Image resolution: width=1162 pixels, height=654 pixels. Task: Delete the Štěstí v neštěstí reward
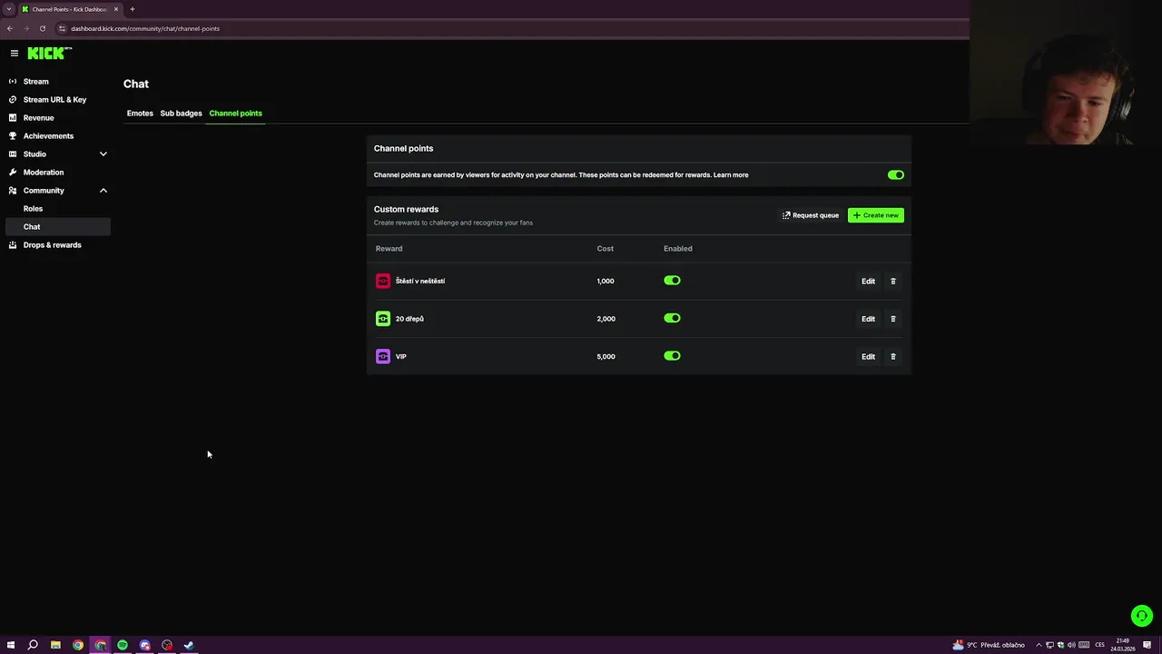pos(892,282)
